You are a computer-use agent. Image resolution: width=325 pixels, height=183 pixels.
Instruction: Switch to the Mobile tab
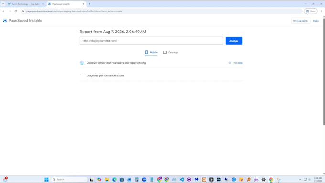(x=151, y=52)
